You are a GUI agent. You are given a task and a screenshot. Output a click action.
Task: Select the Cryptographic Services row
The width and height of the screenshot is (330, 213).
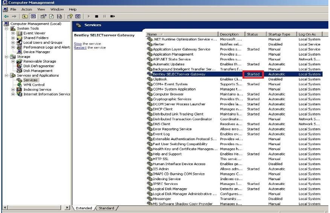(234, 99)
